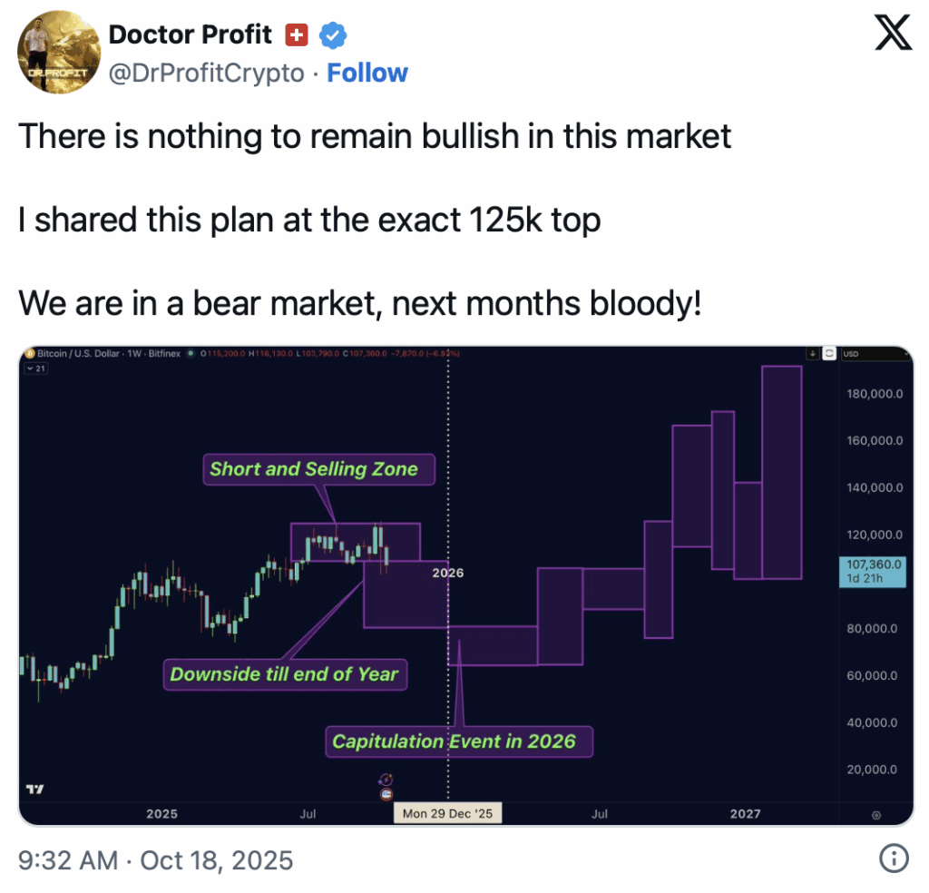Click the upper event marker icon above timeline
The width and height of the screenshot is (929, 893).
tap(386, 780)
